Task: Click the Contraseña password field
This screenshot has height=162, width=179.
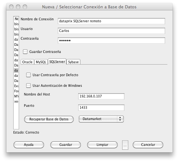Action: (x=111, y=40)
